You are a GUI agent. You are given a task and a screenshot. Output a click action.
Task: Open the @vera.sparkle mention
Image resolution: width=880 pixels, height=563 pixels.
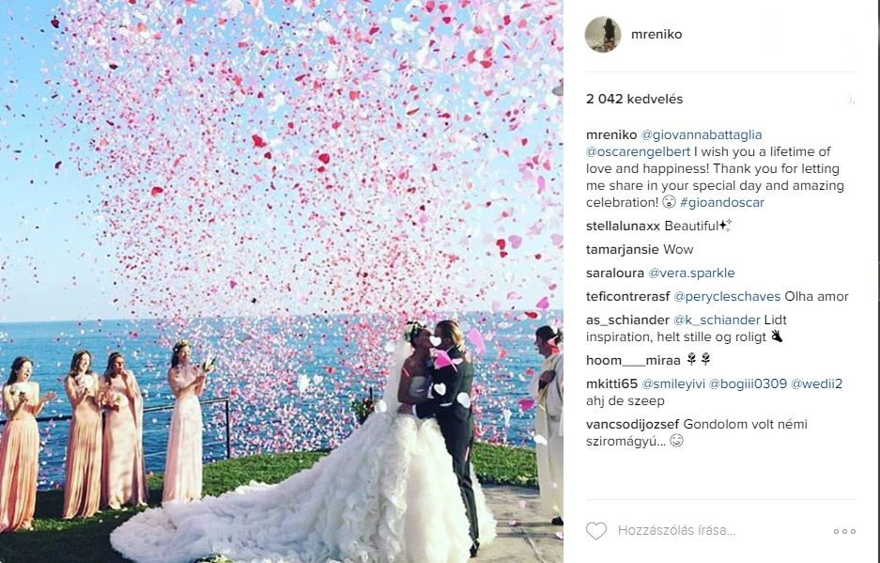point(691,274)
